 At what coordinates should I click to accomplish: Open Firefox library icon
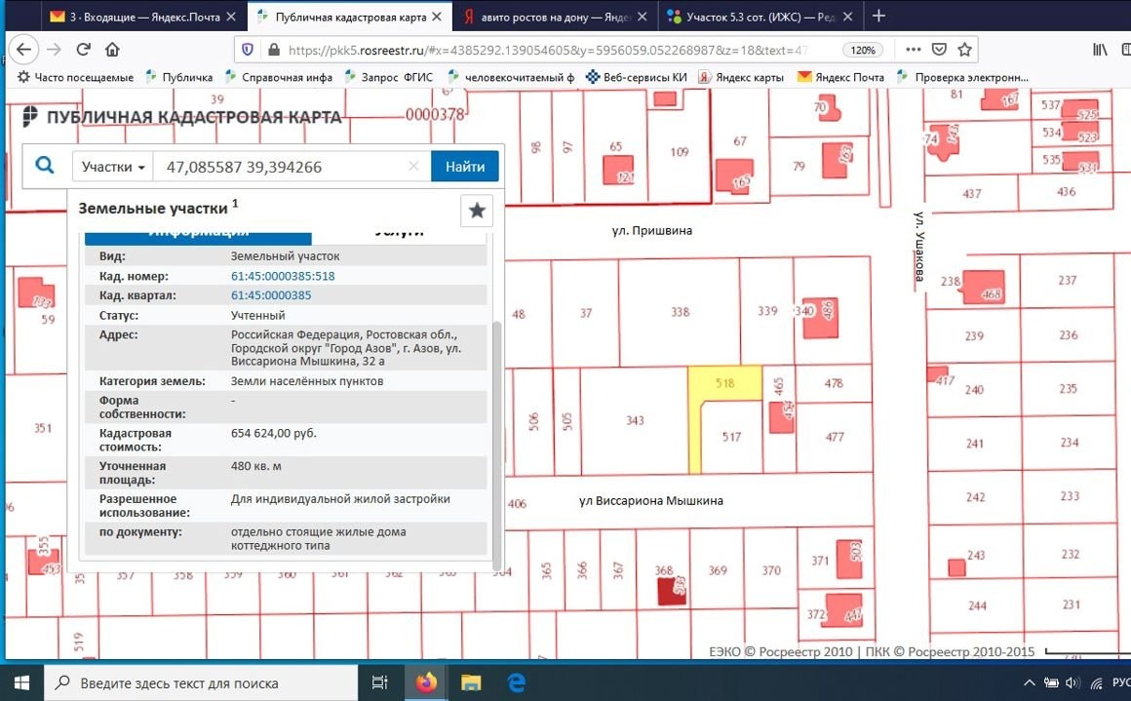click(1100, 50)
